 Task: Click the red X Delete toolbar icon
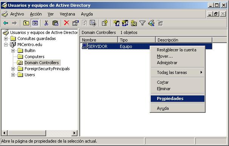click(67, 23)
